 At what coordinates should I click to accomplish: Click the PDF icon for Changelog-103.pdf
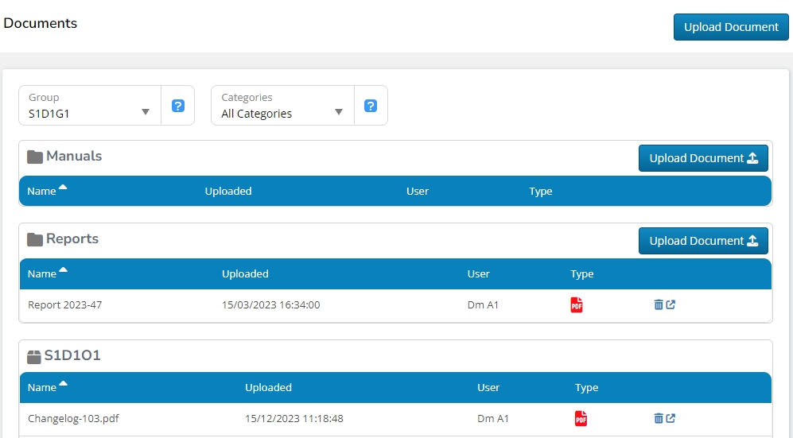(581, 418)
